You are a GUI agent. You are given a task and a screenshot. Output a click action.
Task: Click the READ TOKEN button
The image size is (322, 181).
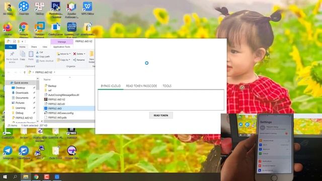pyautogui.click(x=161, y=115)
